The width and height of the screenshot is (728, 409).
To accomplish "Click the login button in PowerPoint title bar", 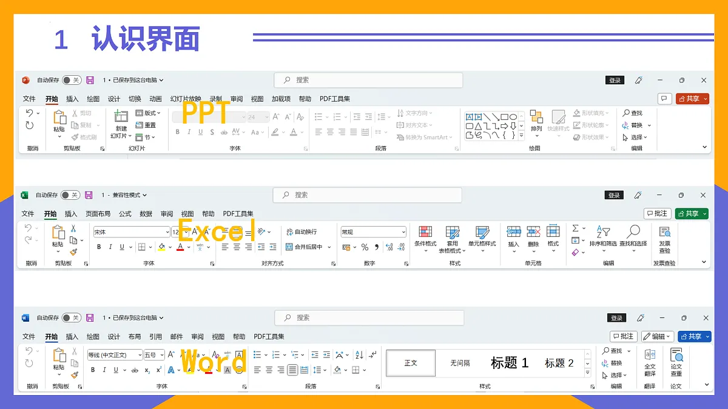I will click(x=615, y=80).
